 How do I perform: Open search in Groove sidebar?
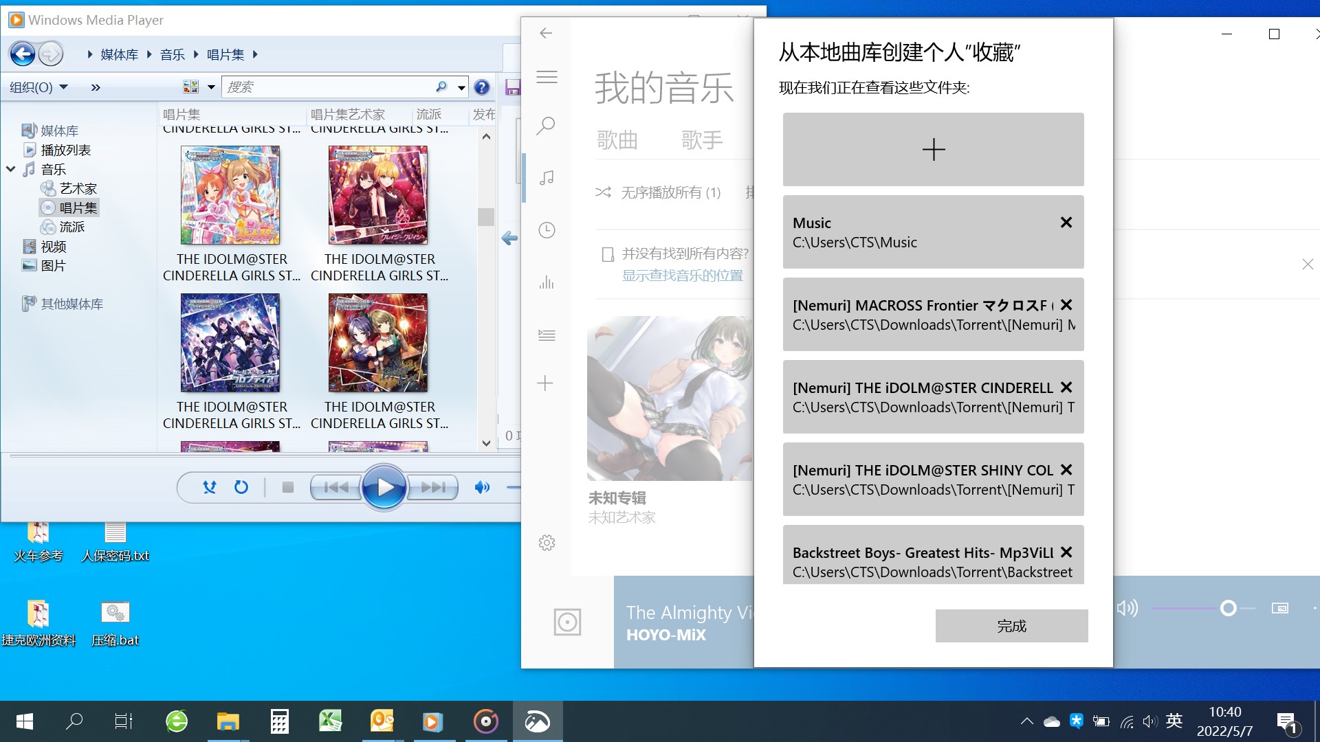coord(547,126)
